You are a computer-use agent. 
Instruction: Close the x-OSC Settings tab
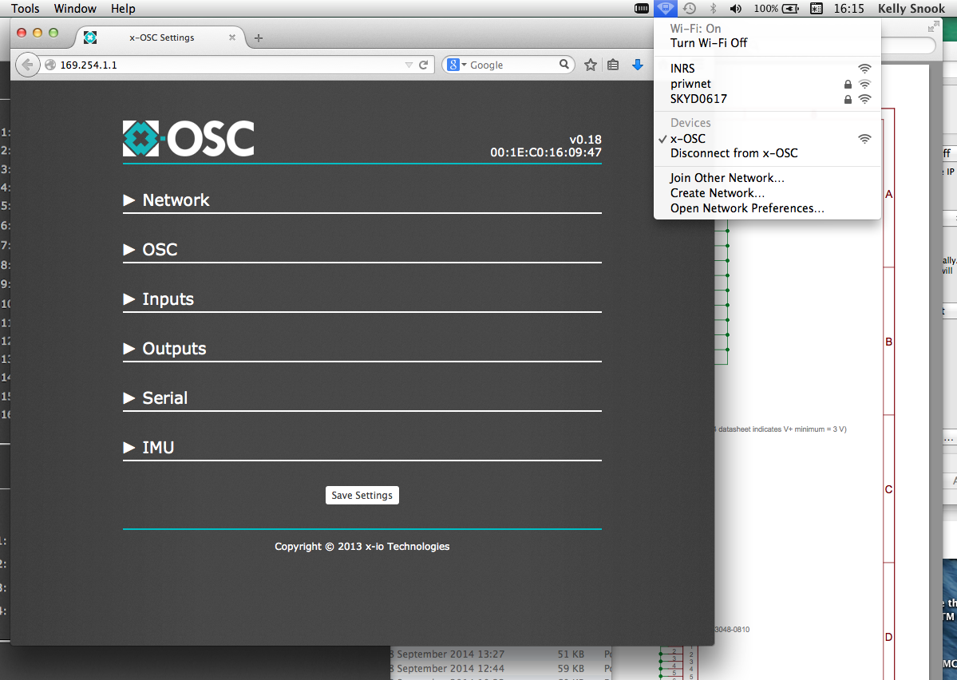tap(232, 38)
